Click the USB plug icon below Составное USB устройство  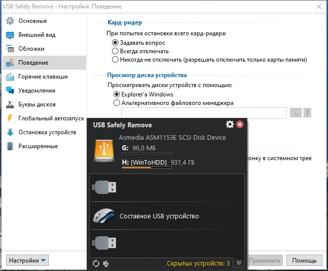pyautogui.click(x=104, y=243)
